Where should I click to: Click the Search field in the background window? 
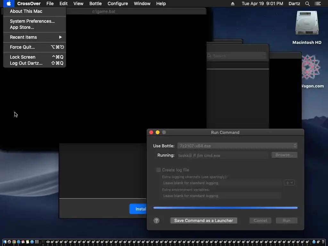237,56
